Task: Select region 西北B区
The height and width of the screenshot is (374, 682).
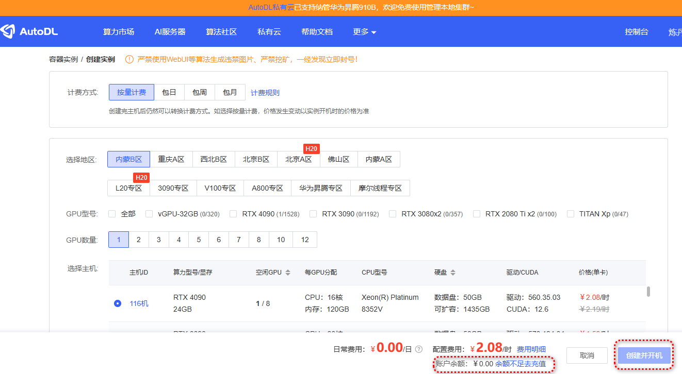Action: 214,159
